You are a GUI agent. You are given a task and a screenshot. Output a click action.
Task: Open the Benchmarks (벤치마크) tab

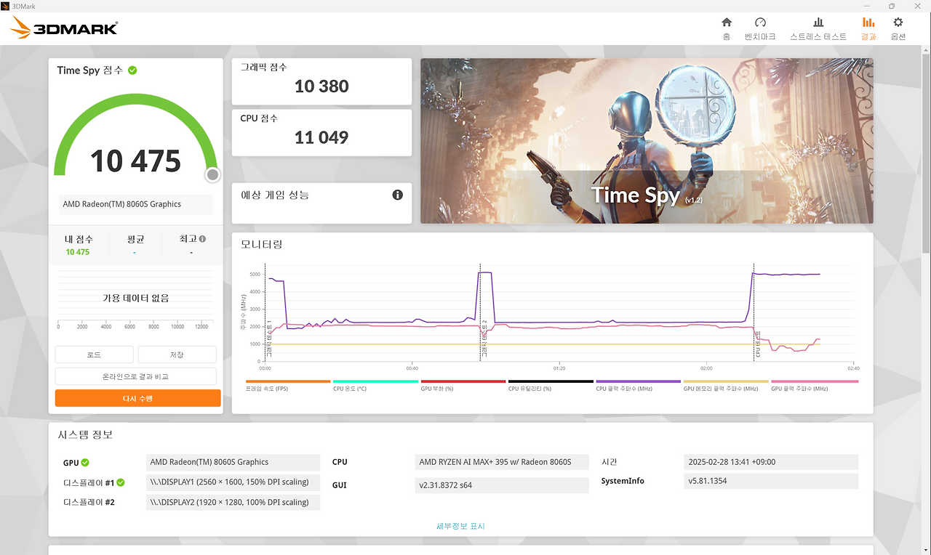coord(760,28)
